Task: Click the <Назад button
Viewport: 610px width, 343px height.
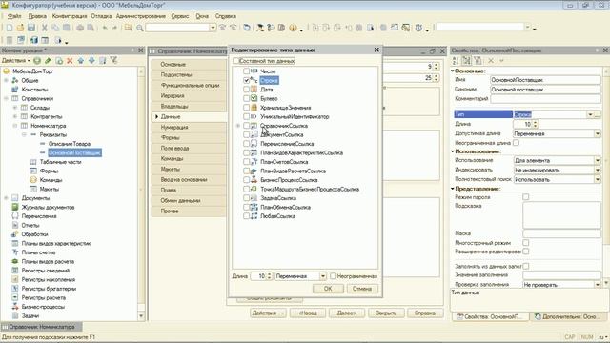Action: point(308,313)
